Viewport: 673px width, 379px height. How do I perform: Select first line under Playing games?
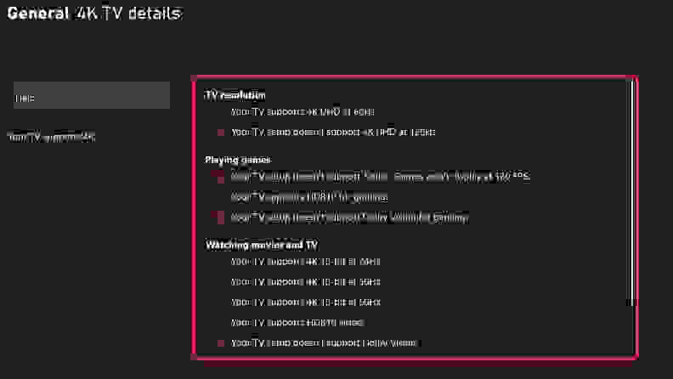381,177
